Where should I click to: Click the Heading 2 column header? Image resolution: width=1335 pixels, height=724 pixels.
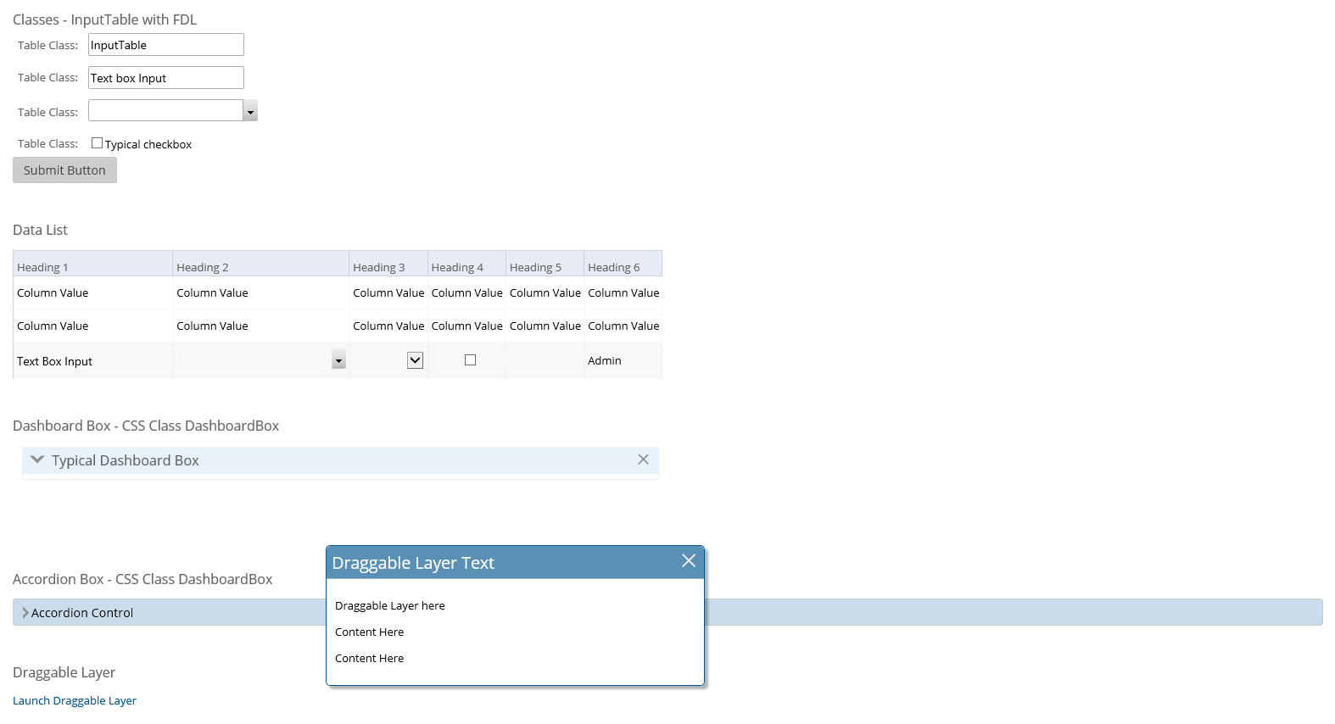tap(260, 264)
